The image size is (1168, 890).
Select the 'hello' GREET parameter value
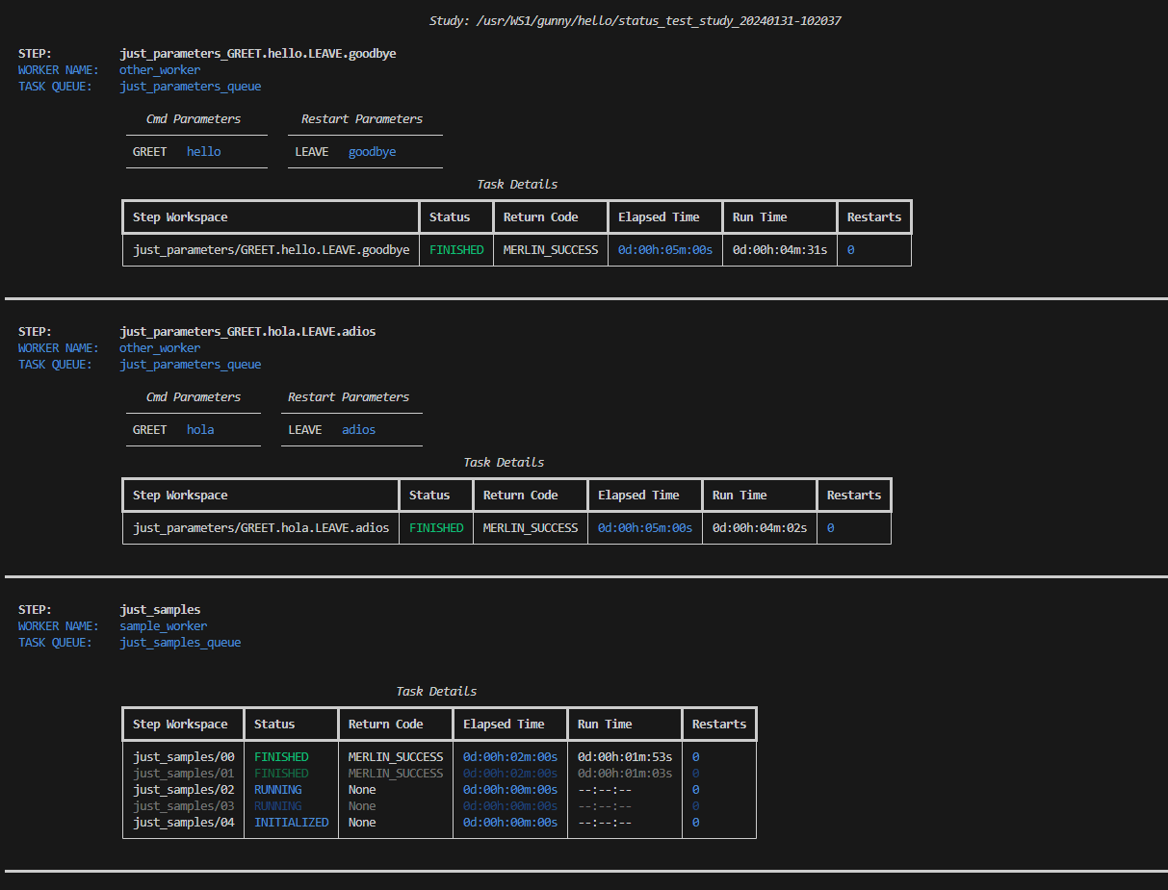pyautogui.click(x=203, y=152)
